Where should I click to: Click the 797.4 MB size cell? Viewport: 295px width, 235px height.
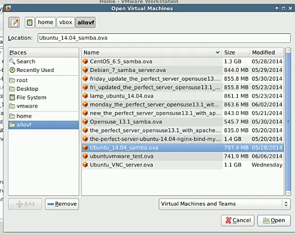(x=236, y=148)
